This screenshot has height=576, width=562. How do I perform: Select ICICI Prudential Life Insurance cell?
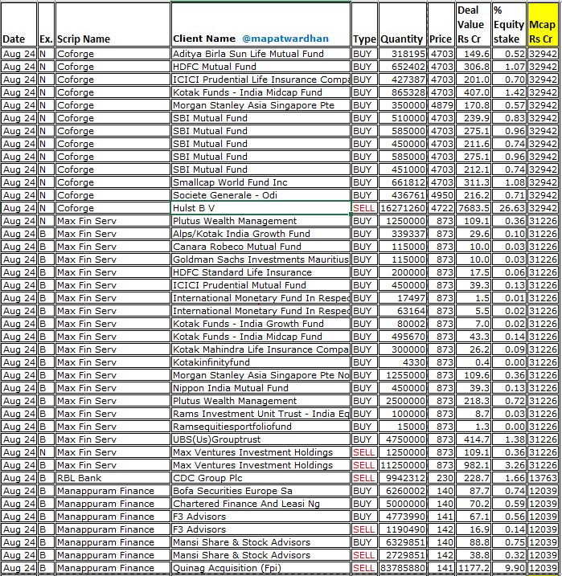(260, 80)
